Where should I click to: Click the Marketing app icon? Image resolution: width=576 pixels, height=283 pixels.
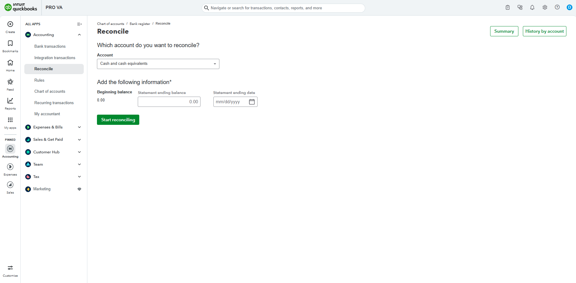pos(28,189)
